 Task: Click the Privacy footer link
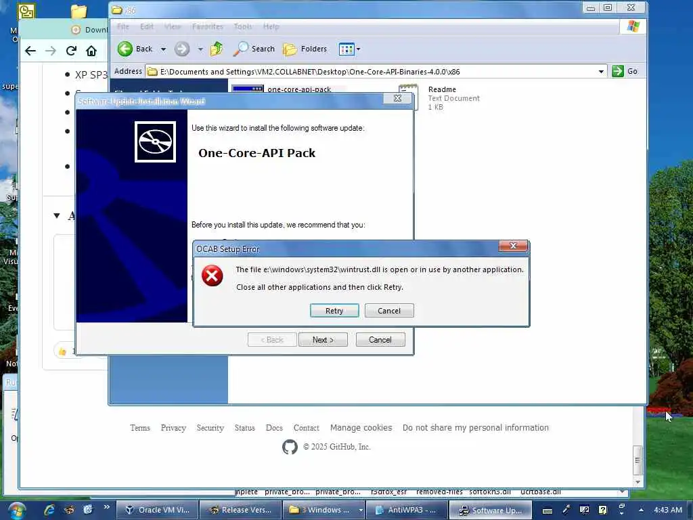tap(173, 428)
